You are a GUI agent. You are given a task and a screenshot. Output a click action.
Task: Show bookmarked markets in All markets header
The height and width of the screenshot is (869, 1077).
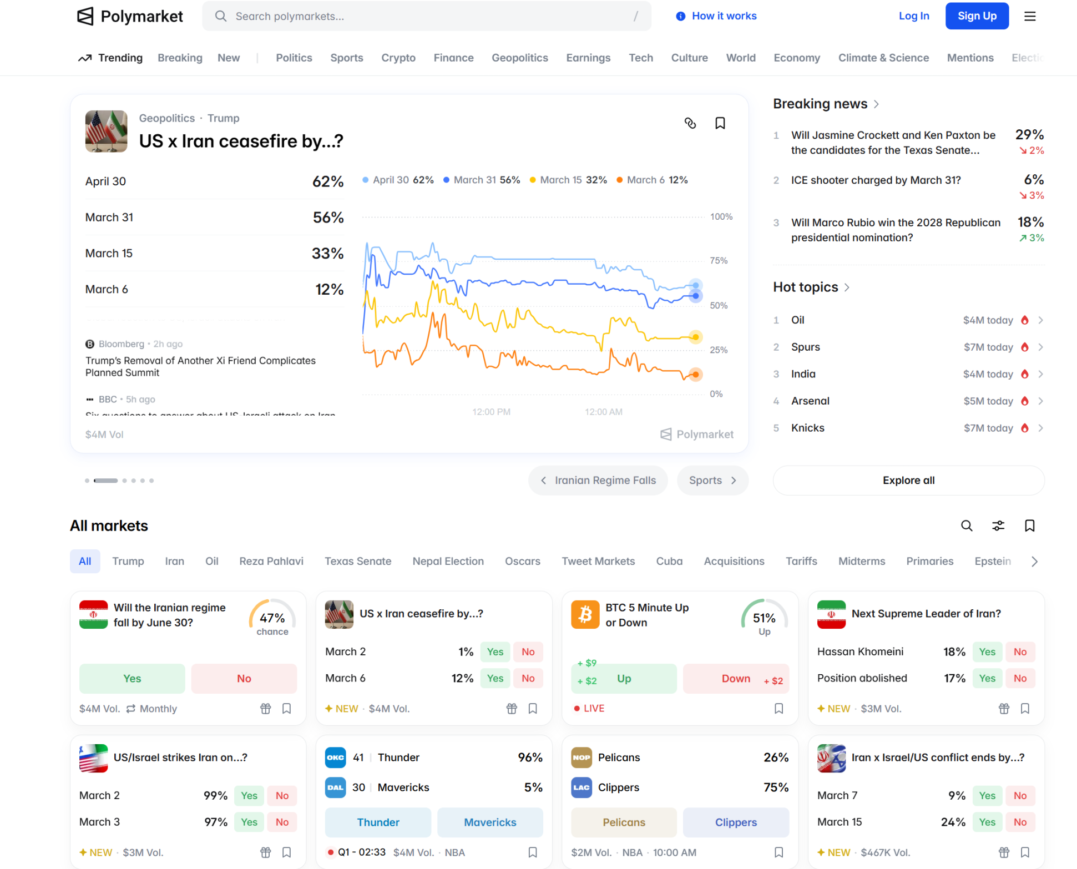[1029, 526]
